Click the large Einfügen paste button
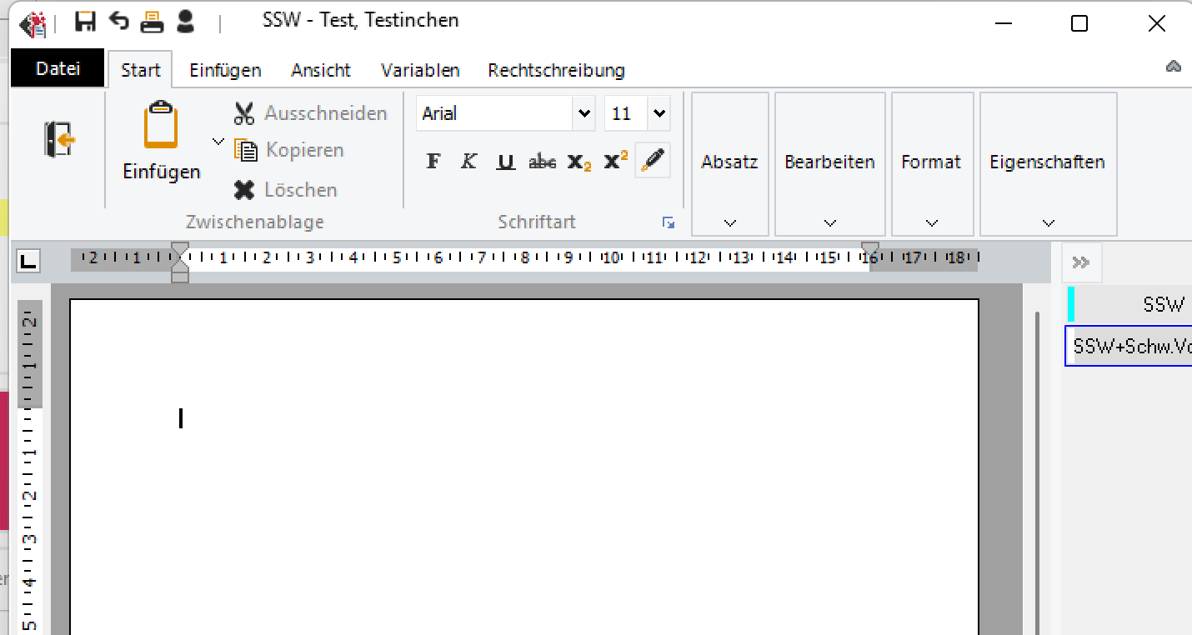This screenshot has height=635, width=1192. [161, 142]
